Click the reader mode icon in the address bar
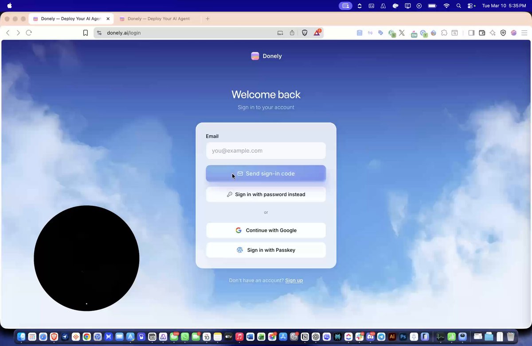The width and height of the screenshot is (532, 346). 279,33
